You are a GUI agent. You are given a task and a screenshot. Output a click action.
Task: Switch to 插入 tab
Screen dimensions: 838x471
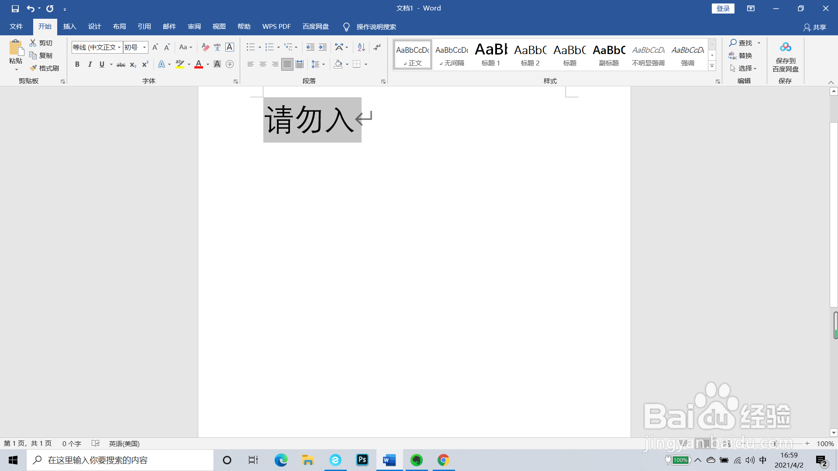[69, 27]
